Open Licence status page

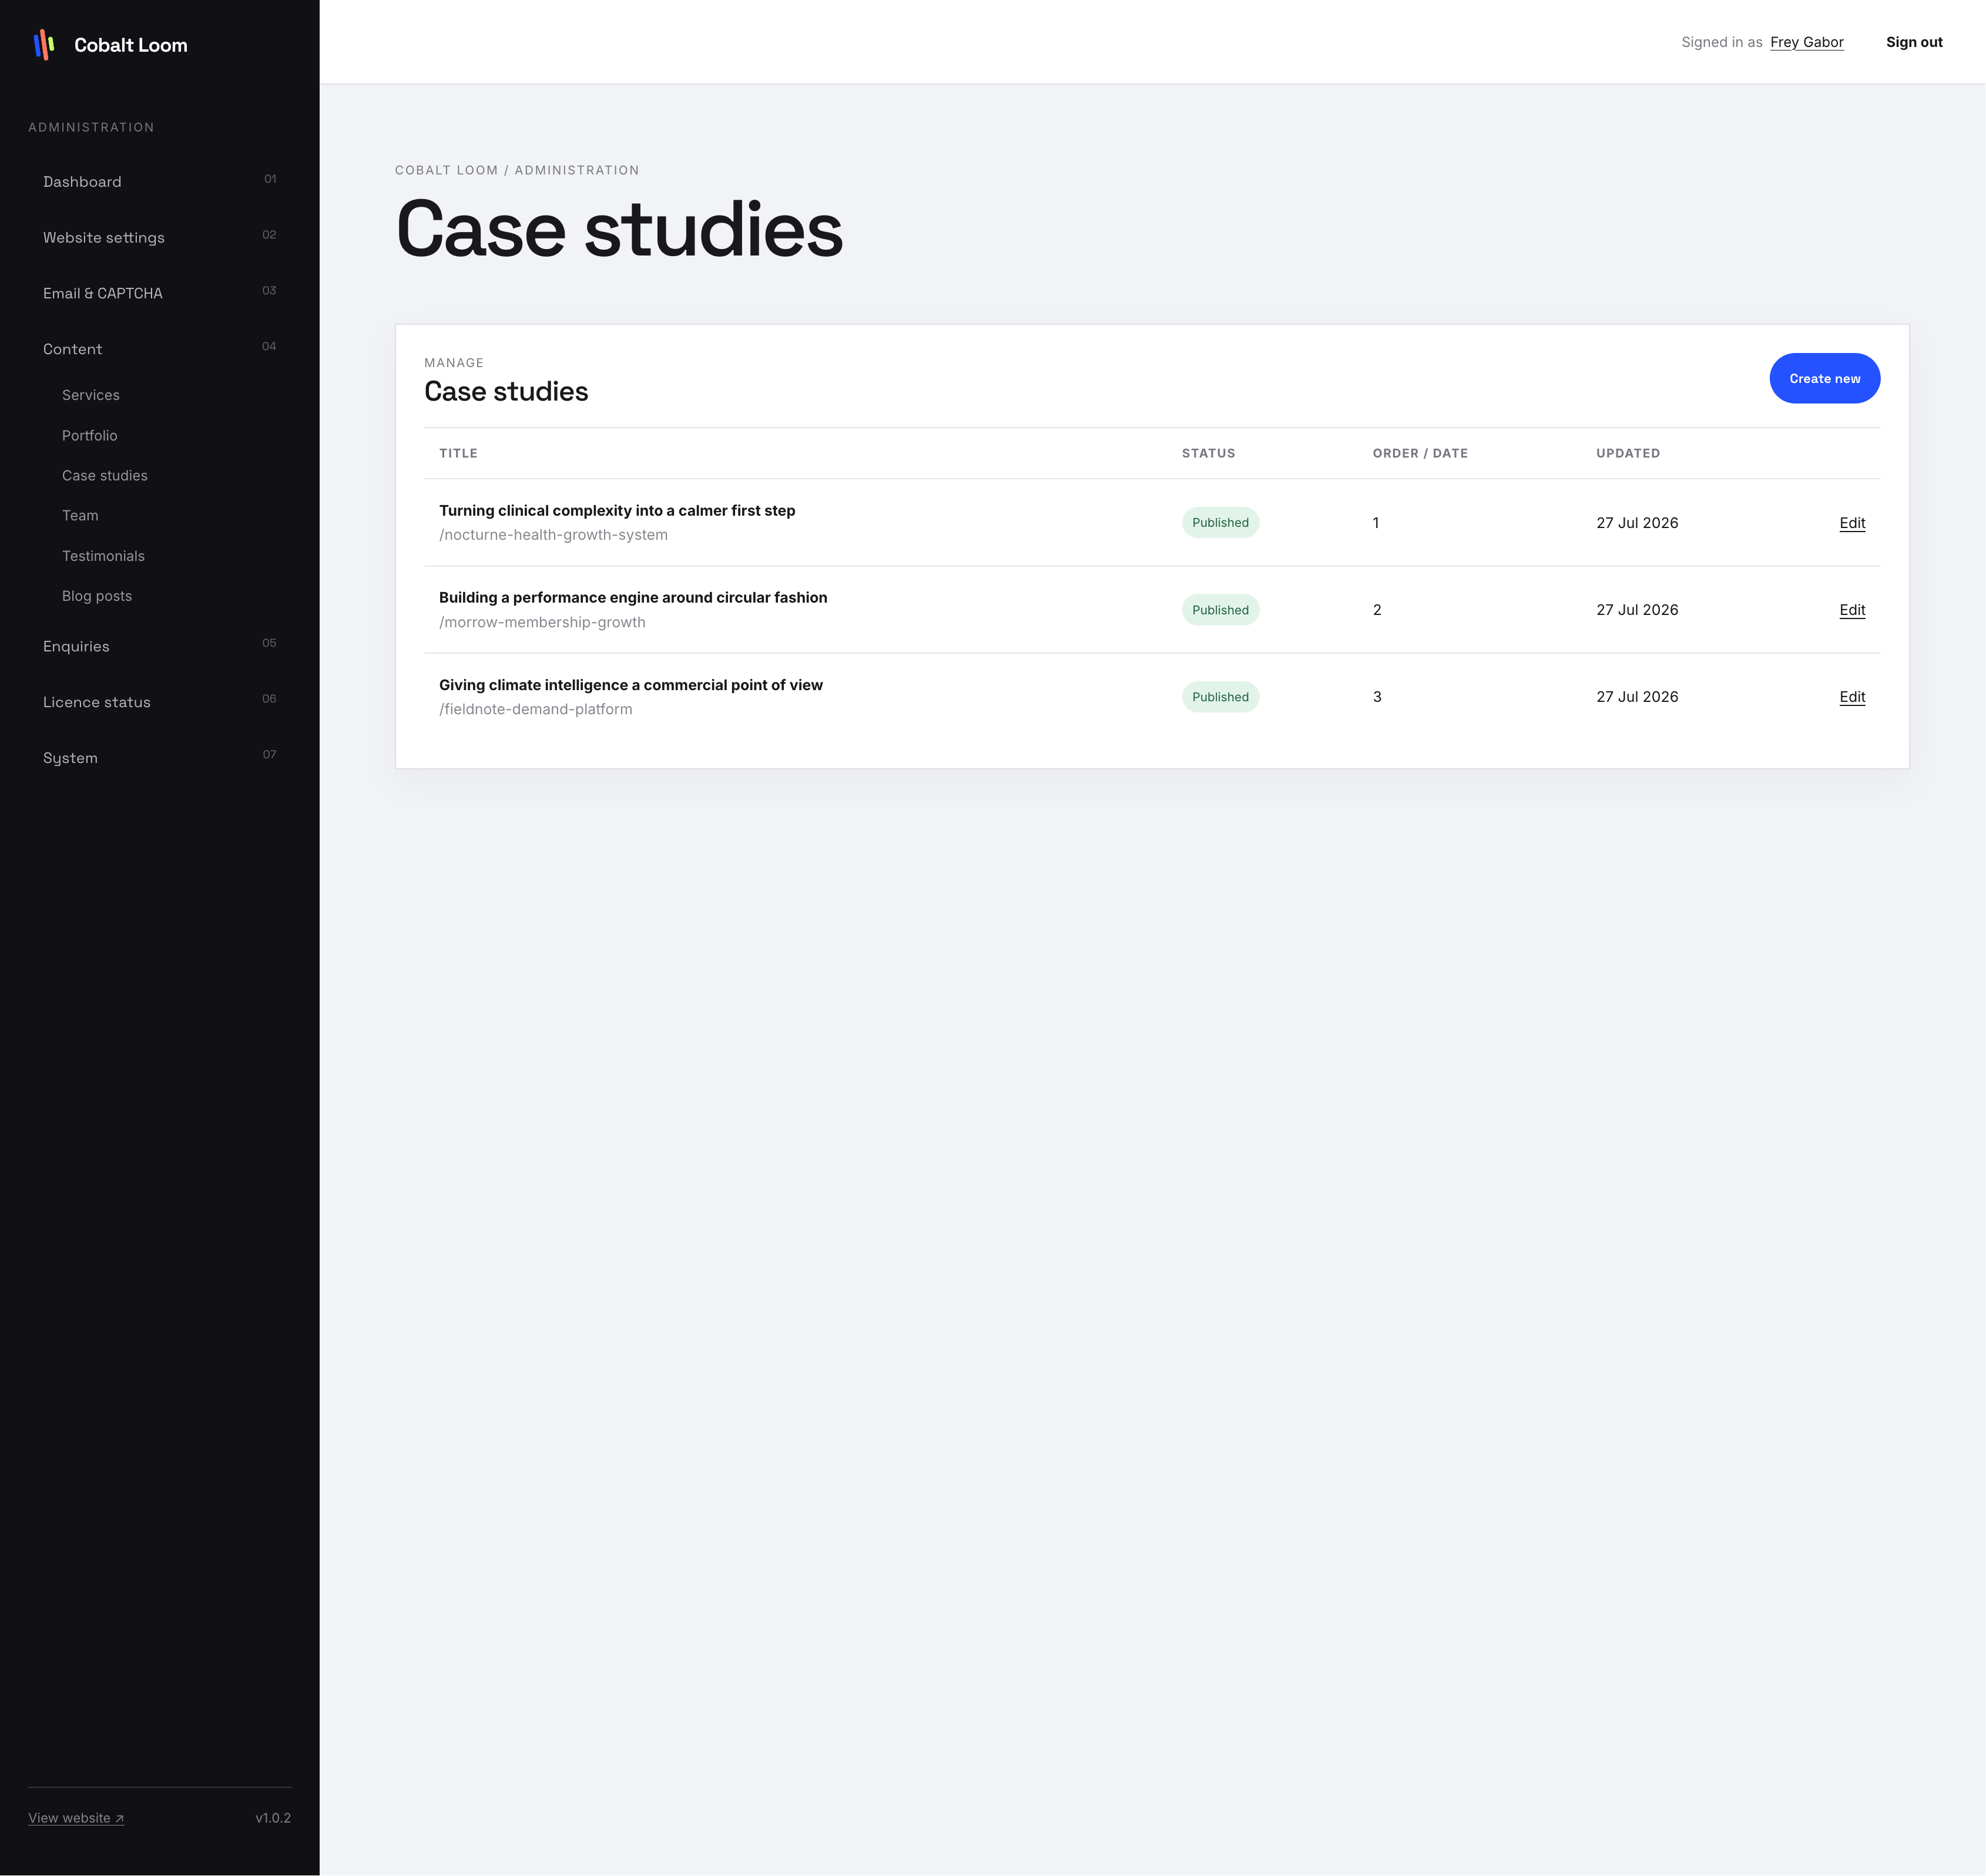pos(159,702)
